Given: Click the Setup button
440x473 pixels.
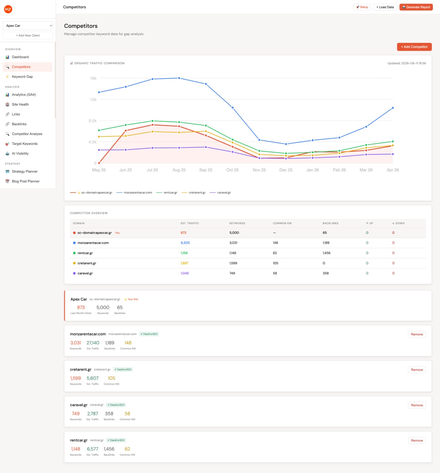Looking at the screenshot, I should point(362,7).
